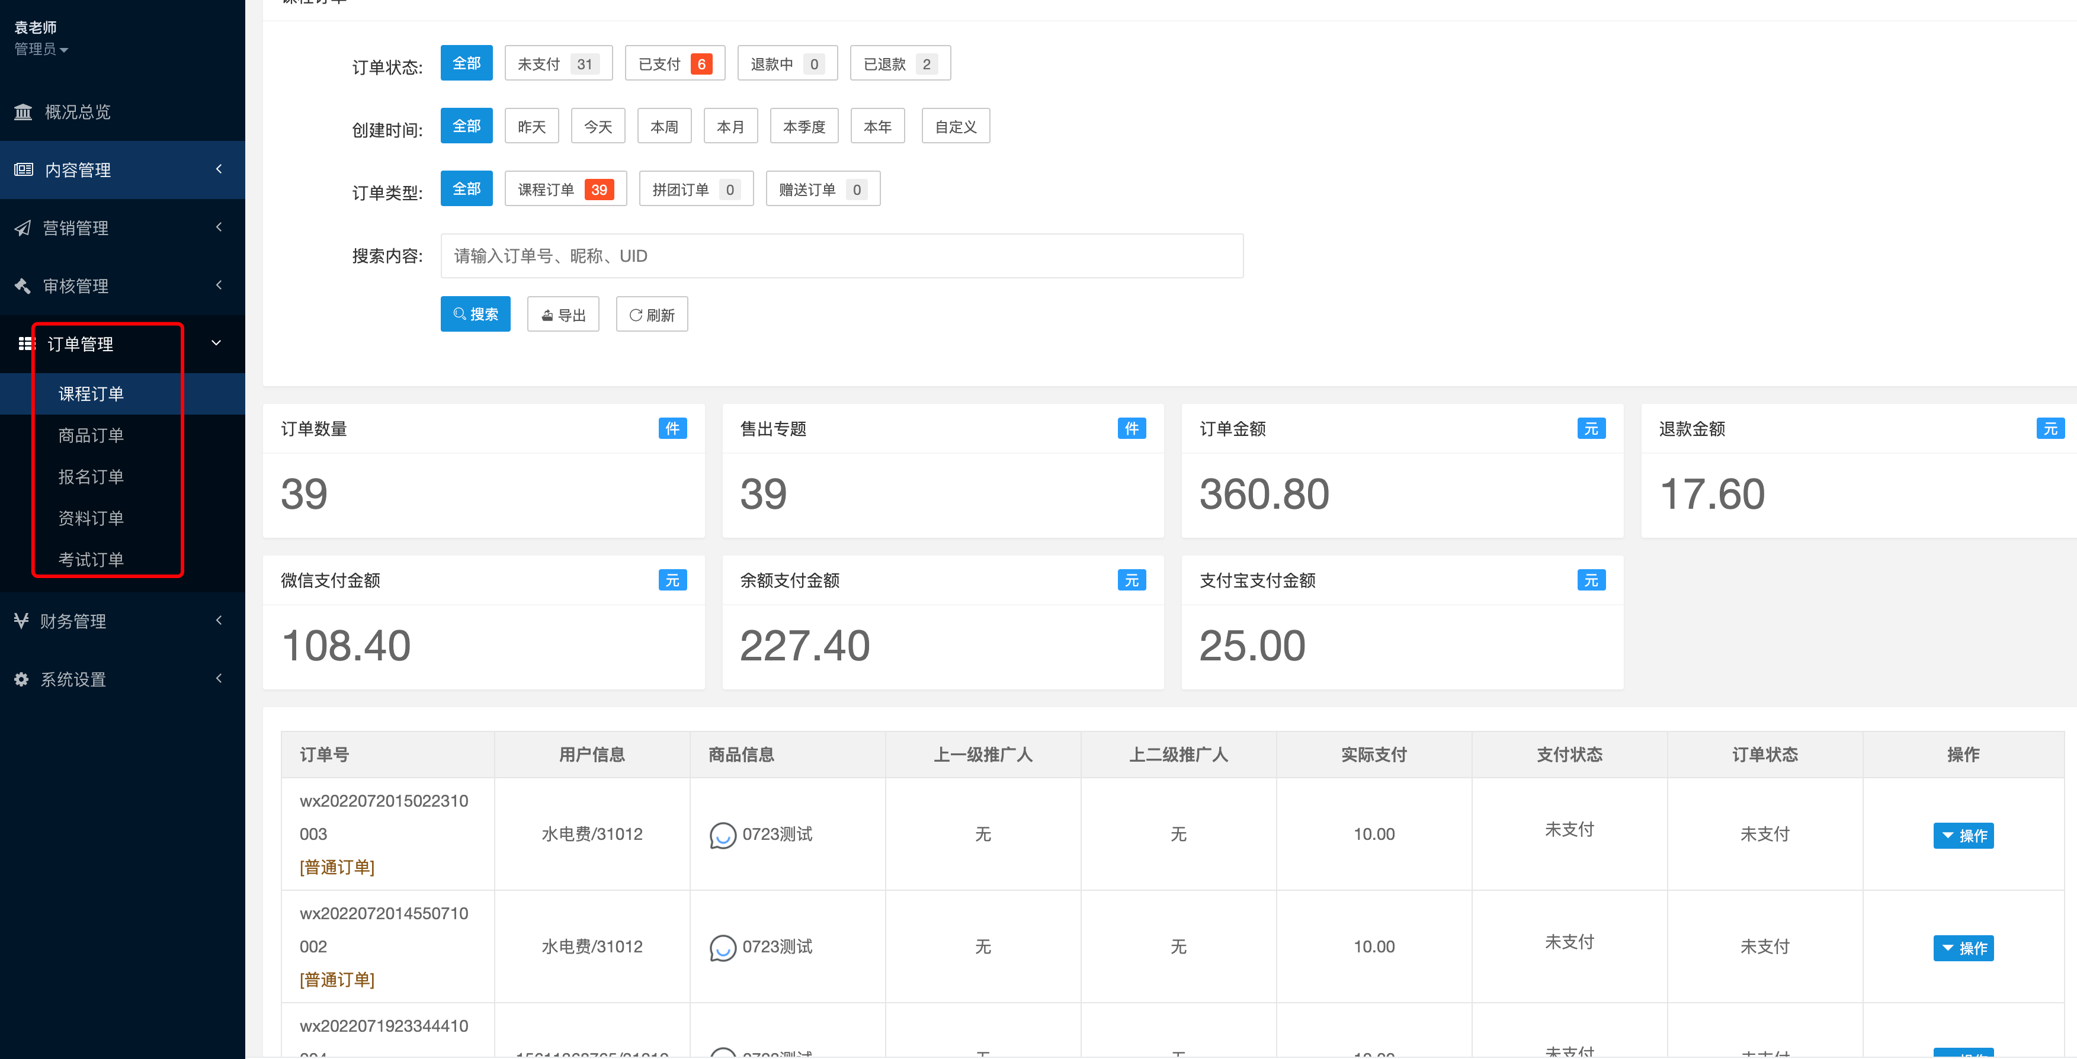The height and width of the screenshot is (1059, 2077).
Task: Filter creation time to 本年
Action: [877, 127]
